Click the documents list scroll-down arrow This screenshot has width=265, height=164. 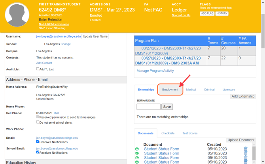point(254,162)
